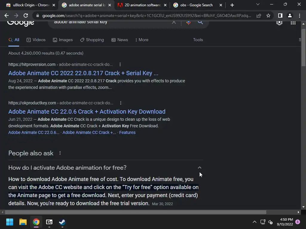Open Adobe Animate CC 2022 Crack link

[x=83, y=73]
